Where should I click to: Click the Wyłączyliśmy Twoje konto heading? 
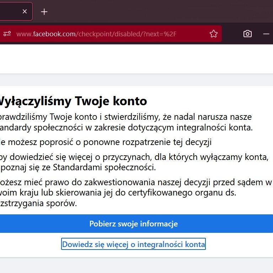73,101
